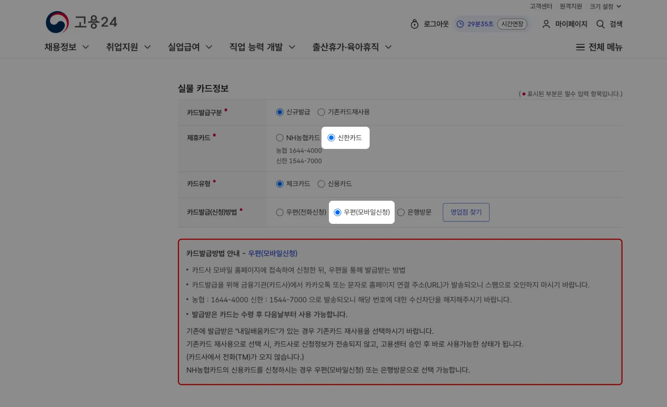The height and width of the screenshot is (407, 667).
Task: Select 우편(전화신청) issuance method
Action: [x=280, y=212]
